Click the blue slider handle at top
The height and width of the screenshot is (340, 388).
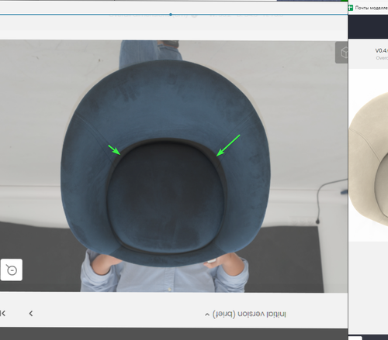point(171,15)
